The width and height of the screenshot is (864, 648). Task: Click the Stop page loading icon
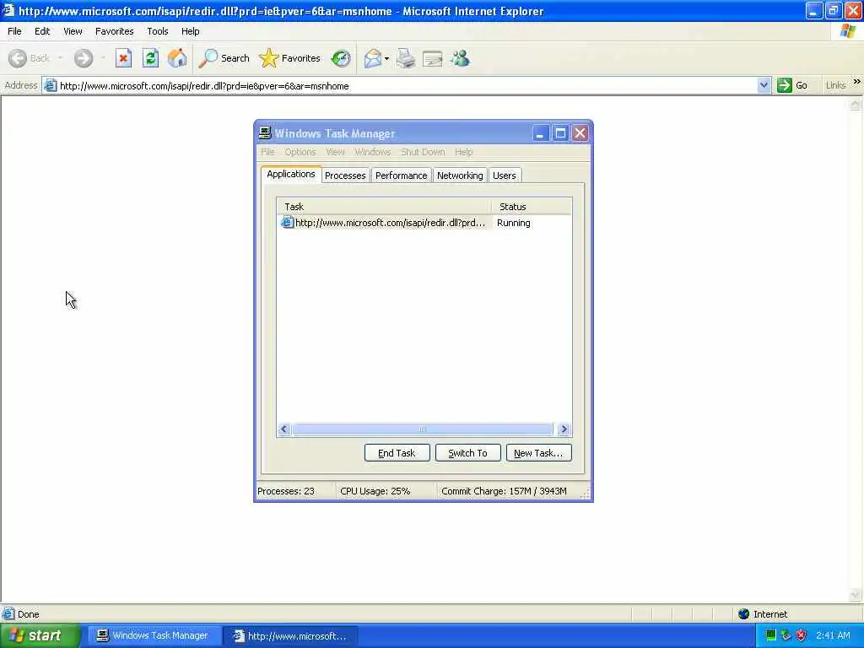coord(123,58)
